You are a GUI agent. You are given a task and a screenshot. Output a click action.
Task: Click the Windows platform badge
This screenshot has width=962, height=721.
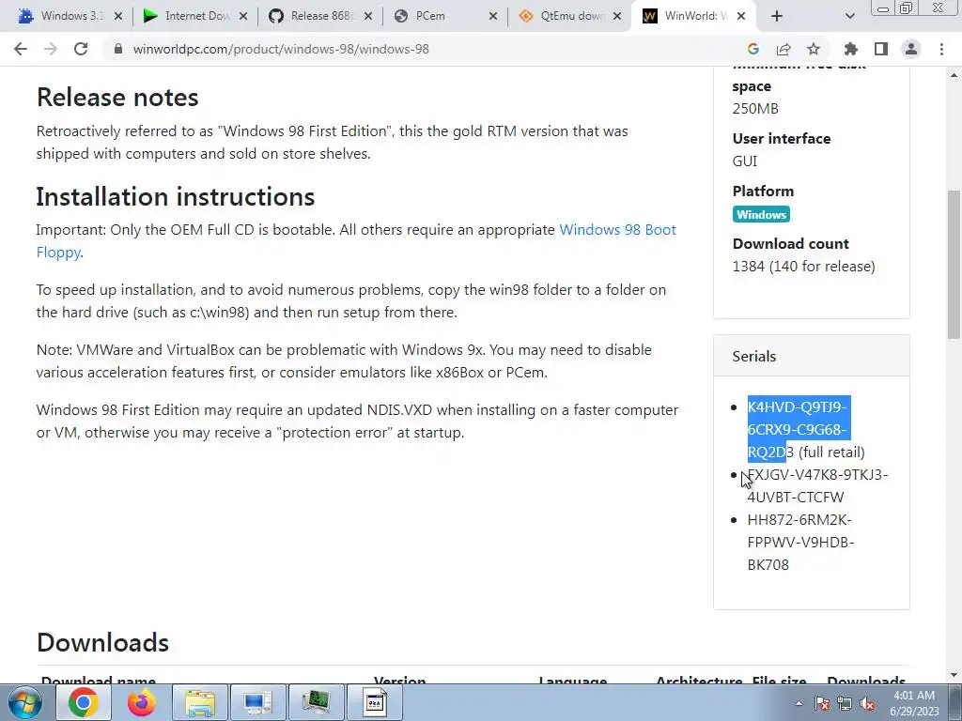(x=761, y=215)
